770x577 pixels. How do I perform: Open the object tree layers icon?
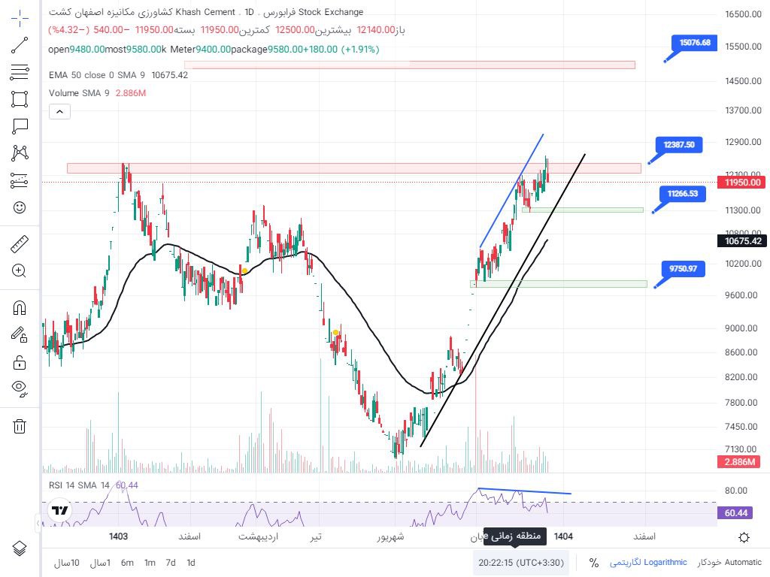[x=20, y=548]
